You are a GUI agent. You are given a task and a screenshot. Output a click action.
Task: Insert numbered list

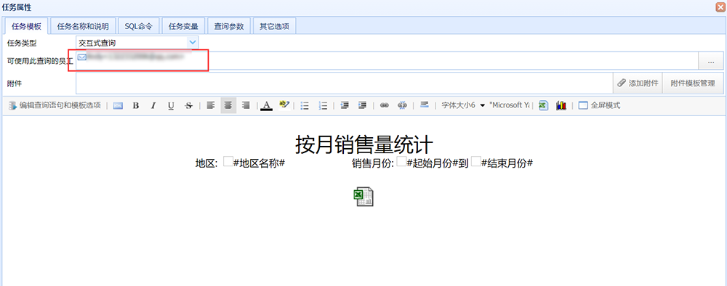point(324,105)
